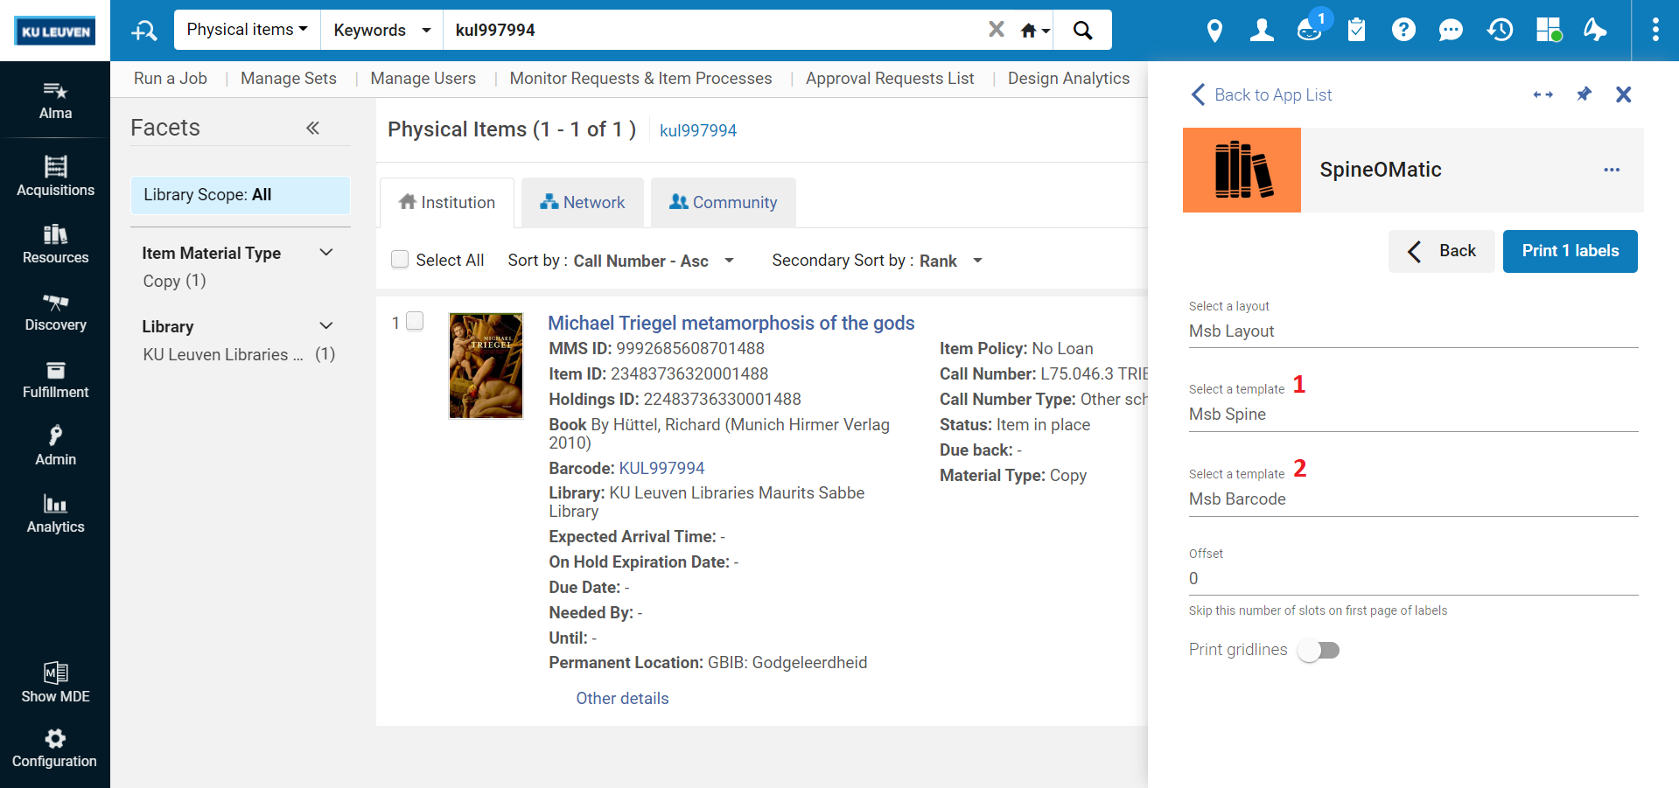Open the user profile icon

[x=1262, y=31]
